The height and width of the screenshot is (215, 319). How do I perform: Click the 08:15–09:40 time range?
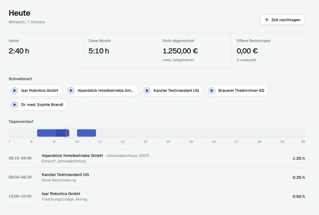pyautogui.click(x=20, y=158)
